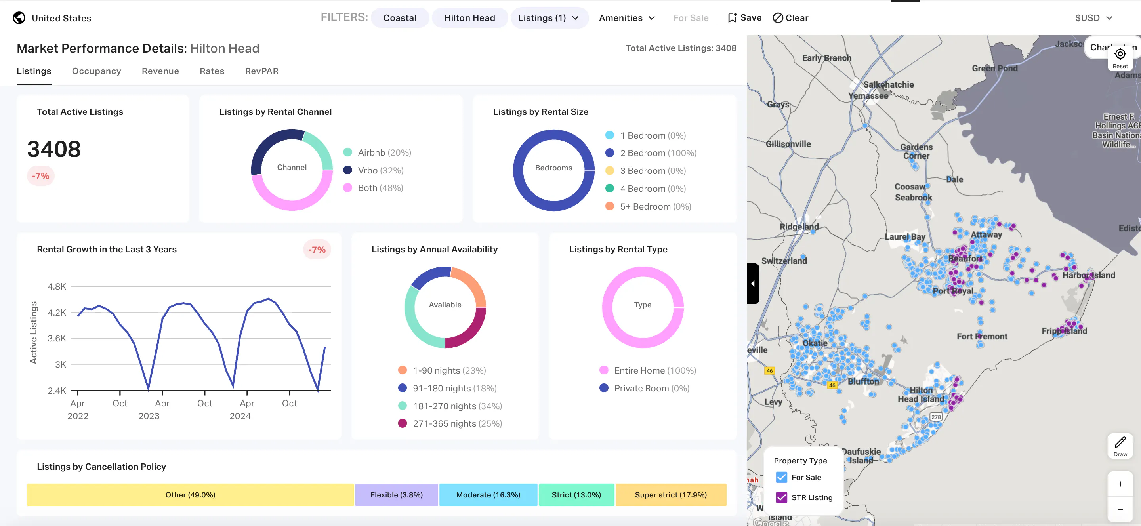Switch to the RevPAR tab
The height and width of the screenshot is (526, 1141).
pyautogui.click(x=262, y=71)
